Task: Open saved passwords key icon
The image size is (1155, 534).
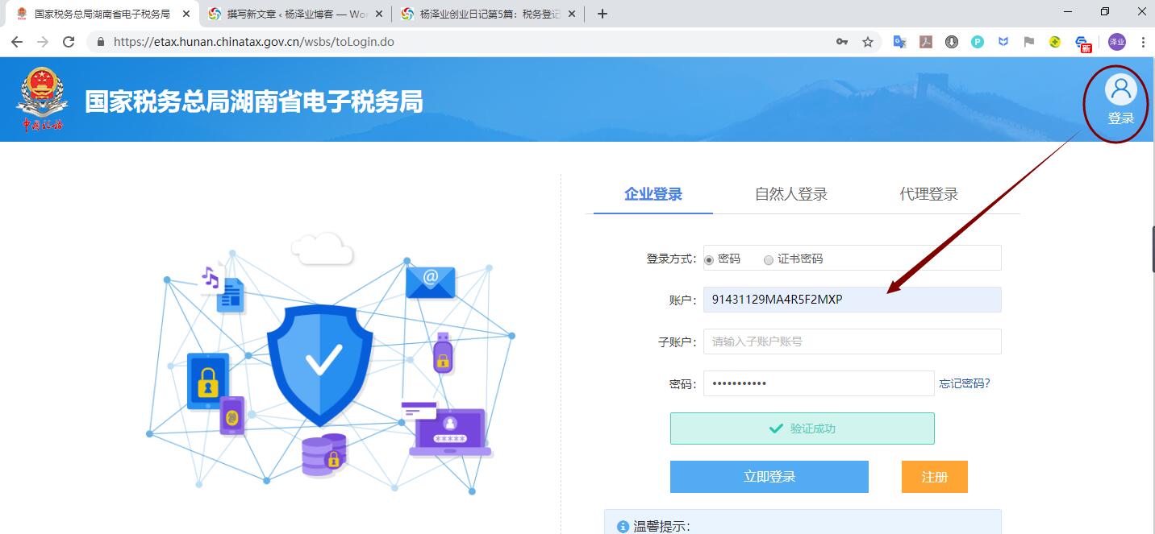Action: 842,42
